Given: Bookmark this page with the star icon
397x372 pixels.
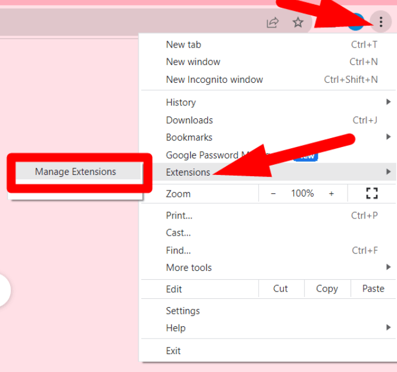Looking at the screenshot, I should (298, 23).
